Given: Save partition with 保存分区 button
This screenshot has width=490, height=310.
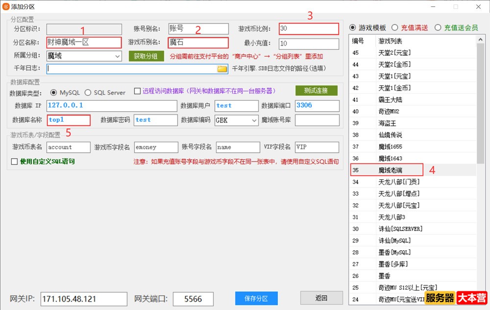Looking at the screenshot, I should click(256, 298).
